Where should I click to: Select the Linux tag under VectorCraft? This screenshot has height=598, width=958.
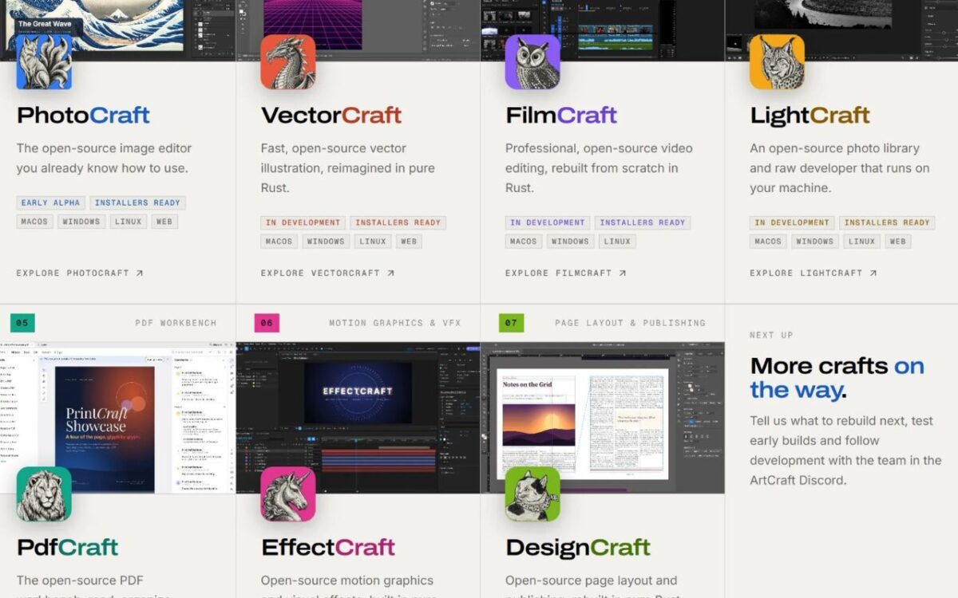point(373,241)
